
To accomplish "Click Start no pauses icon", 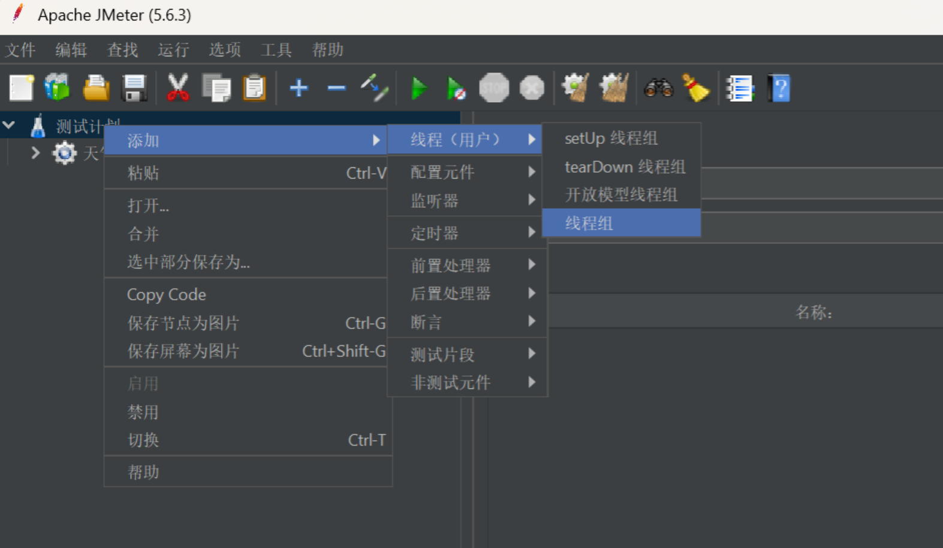I will point(456,89).
